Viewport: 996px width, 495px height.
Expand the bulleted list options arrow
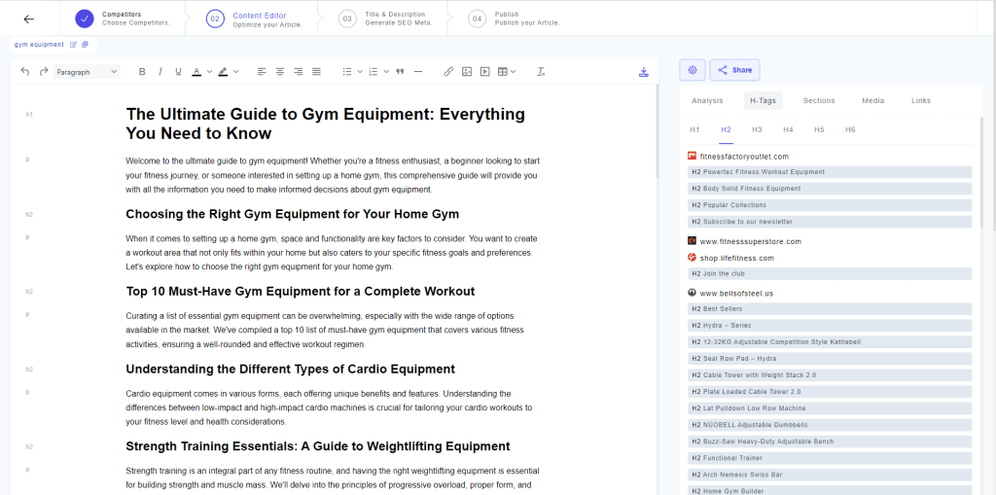click(x=359, y=72)
